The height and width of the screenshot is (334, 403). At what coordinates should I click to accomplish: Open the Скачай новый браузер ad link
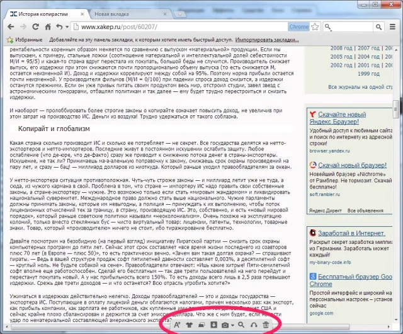(353, 165)
